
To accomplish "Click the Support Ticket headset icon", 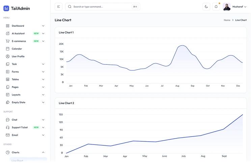I will (7, 127).
